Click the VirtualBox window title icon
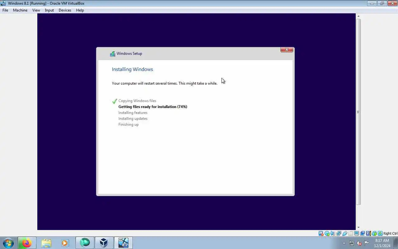The height and width of the screenshot is (249, 398). pos(3,3)
